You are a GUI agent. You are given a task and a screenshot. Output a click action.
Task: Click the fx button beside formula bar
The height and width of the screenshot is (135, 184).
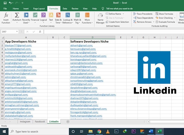coord(40,32)
